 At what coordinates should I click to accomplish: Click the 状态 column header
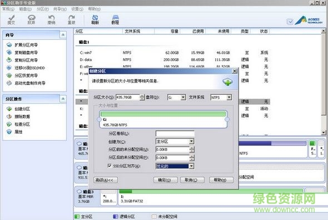pos(260,31)
